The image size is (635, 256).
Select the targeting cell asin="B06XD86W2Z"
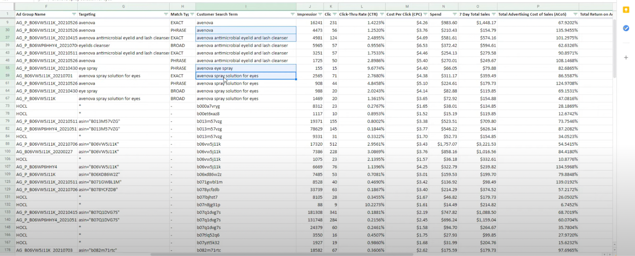[123, 174]
